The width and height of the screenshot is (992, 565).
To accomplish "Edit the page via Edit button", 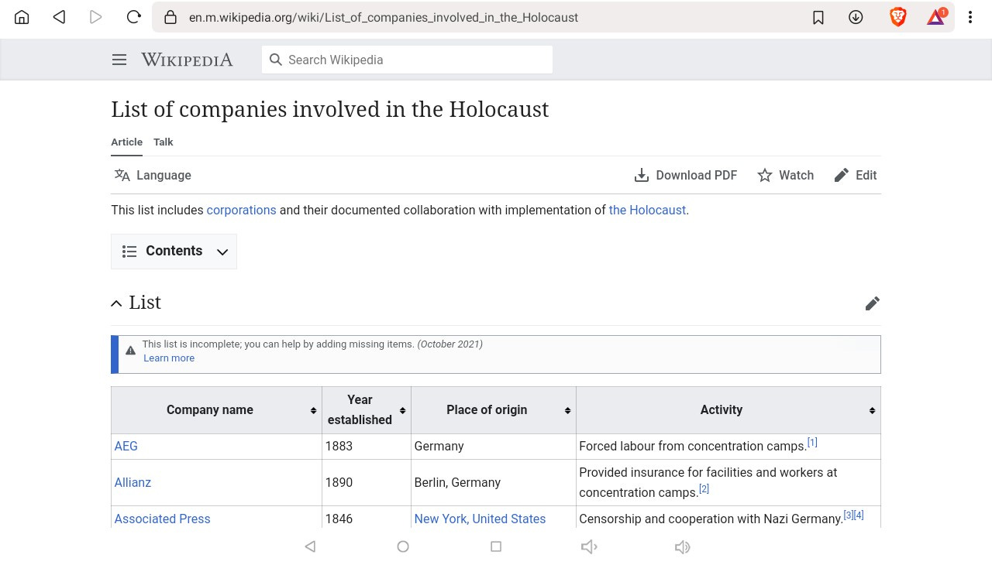I will point(856,175).
